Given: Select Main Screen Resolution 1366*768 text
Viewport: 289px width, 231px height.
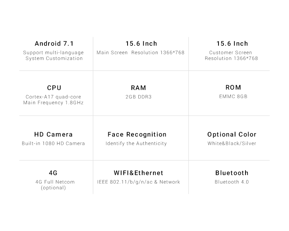Looking at the screenshot, I should point(140,53).
